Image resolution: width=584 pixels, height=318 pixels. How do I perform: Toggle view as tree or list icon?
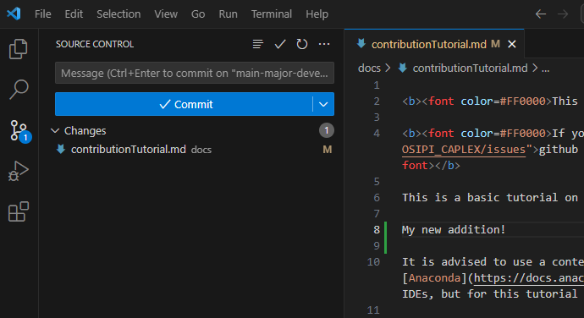point(258,44)
